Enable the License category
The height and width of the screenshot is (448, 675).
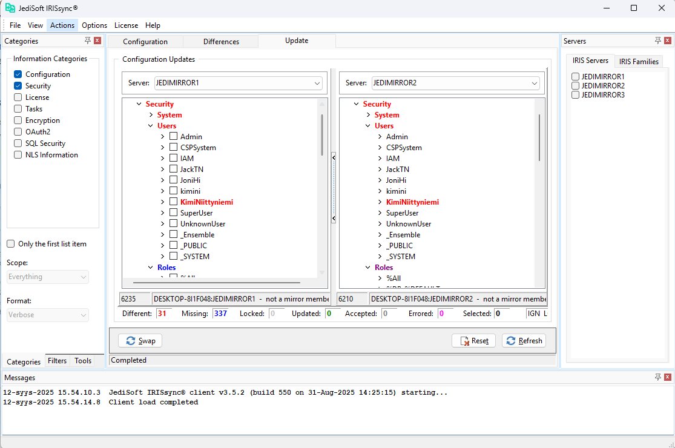coord(18,97)
